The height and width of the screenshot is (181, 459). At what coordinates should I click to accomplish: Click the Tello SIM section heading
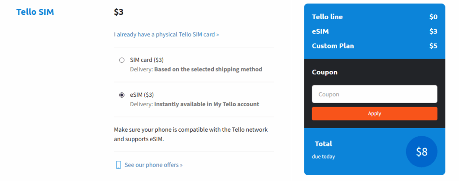[35, 12]
